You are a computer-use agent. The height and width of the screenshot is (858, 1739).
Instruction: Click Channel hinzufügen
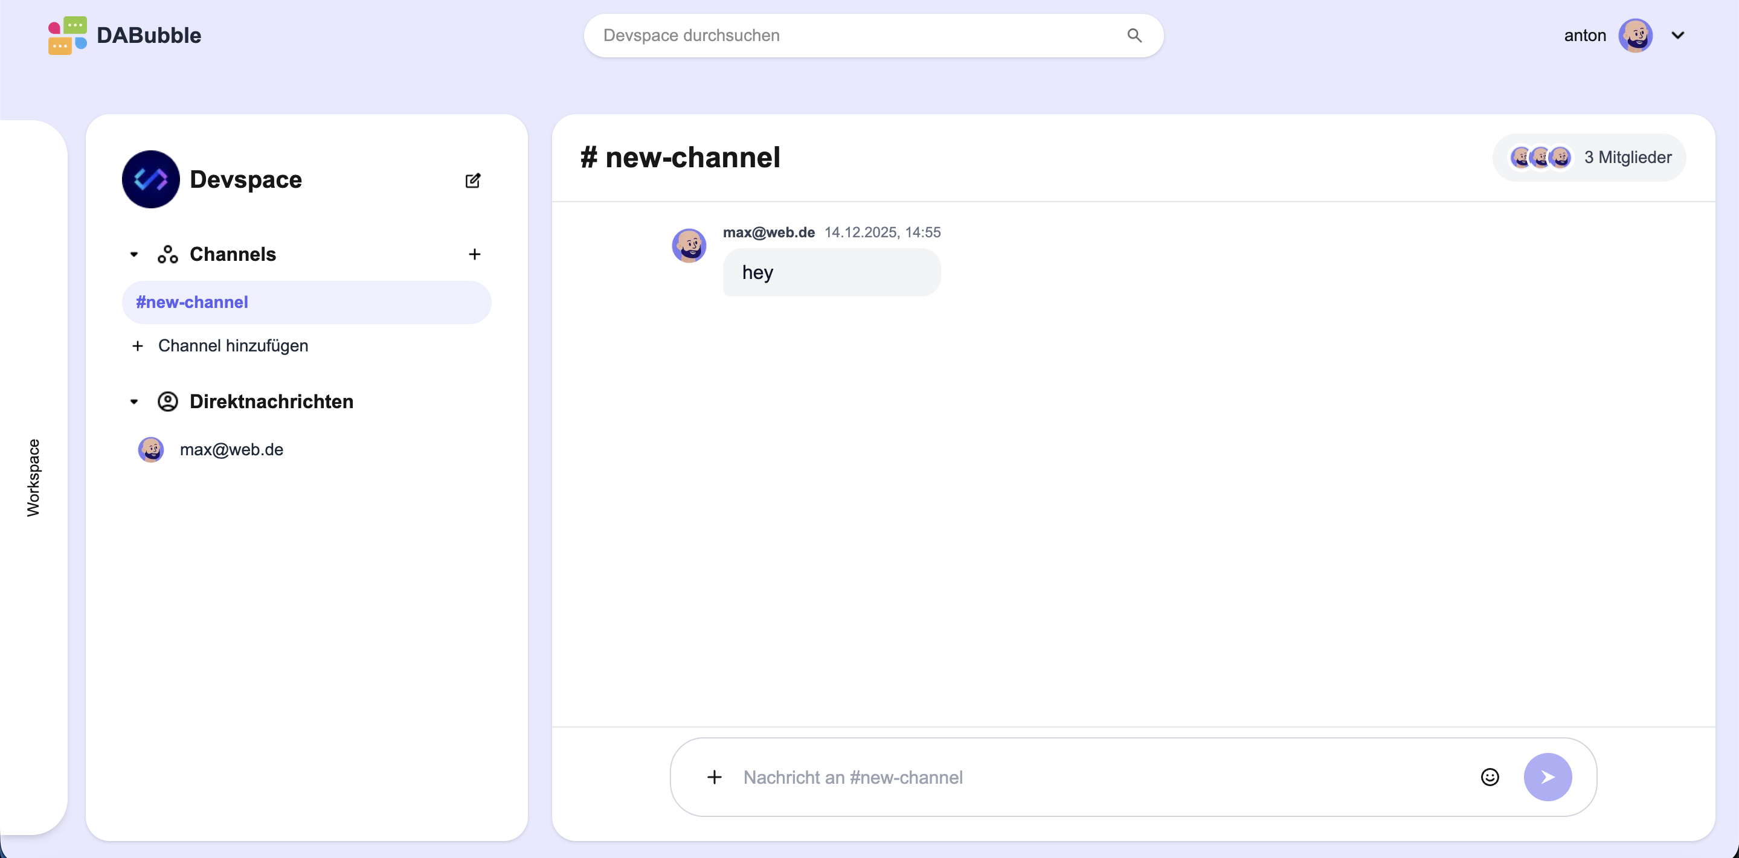pyautogui.click(x=232, y=345)
